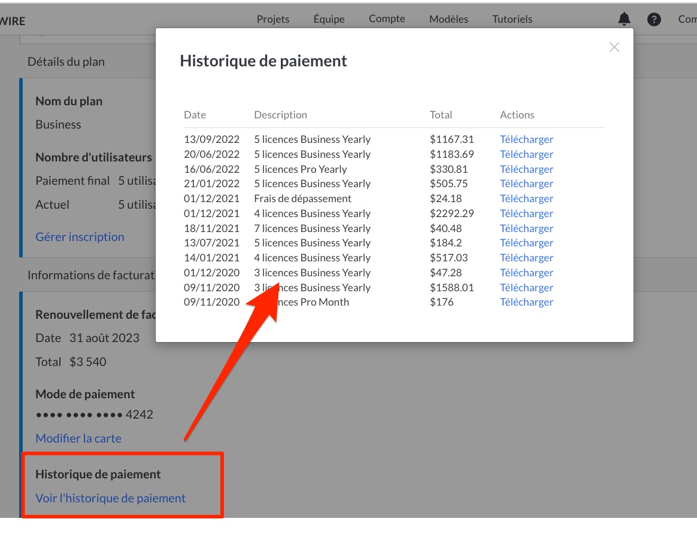Click the Historique de paiement dialog title

(263, 61)
